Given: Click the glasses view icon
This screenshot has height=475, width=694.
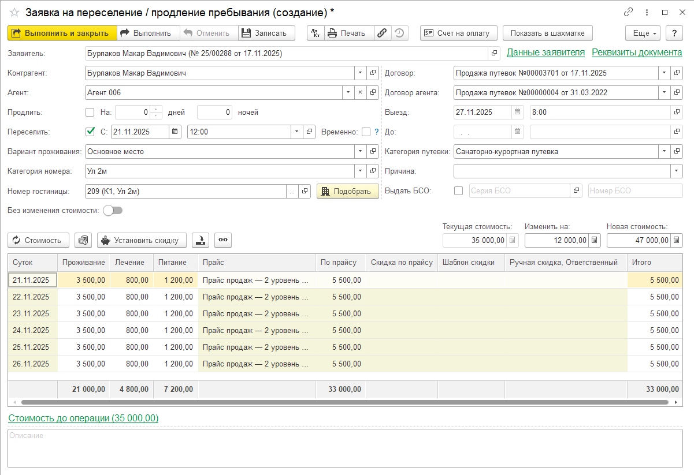Looking at the screenshot, I should coord(223,240).
